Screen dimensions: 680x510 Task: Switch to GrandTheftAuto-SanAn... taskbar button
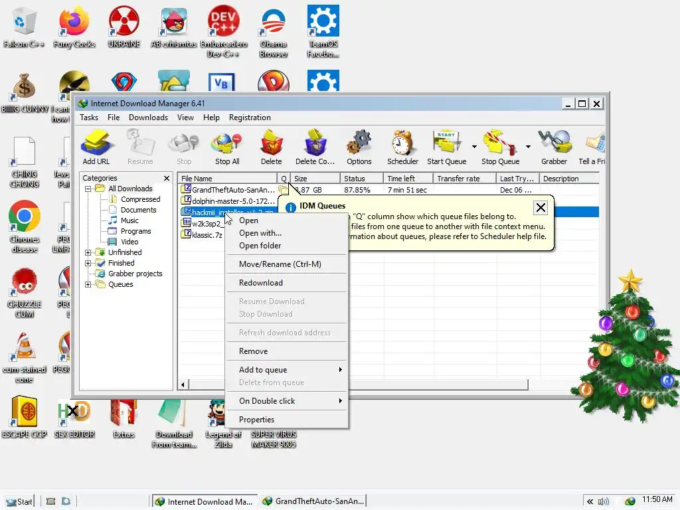[x=313, y=501]
